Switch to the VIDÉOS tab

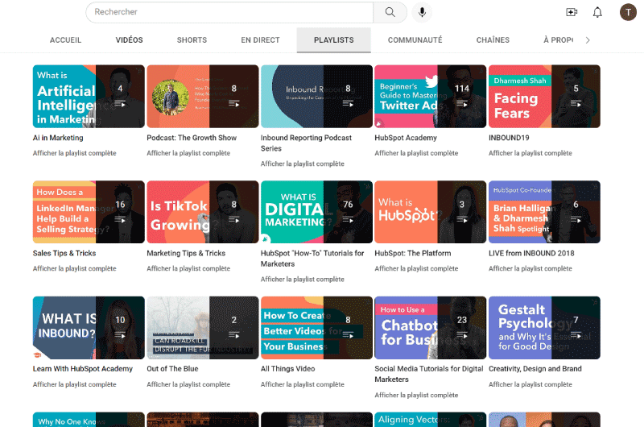[129, 40]
